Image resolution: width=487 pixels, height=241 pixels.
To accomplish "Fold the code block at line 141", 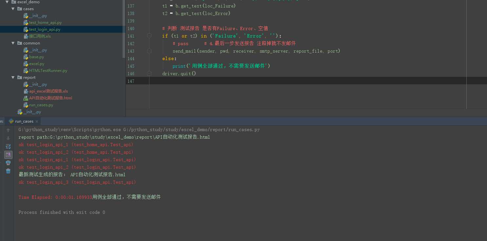I will click(149, 36).
